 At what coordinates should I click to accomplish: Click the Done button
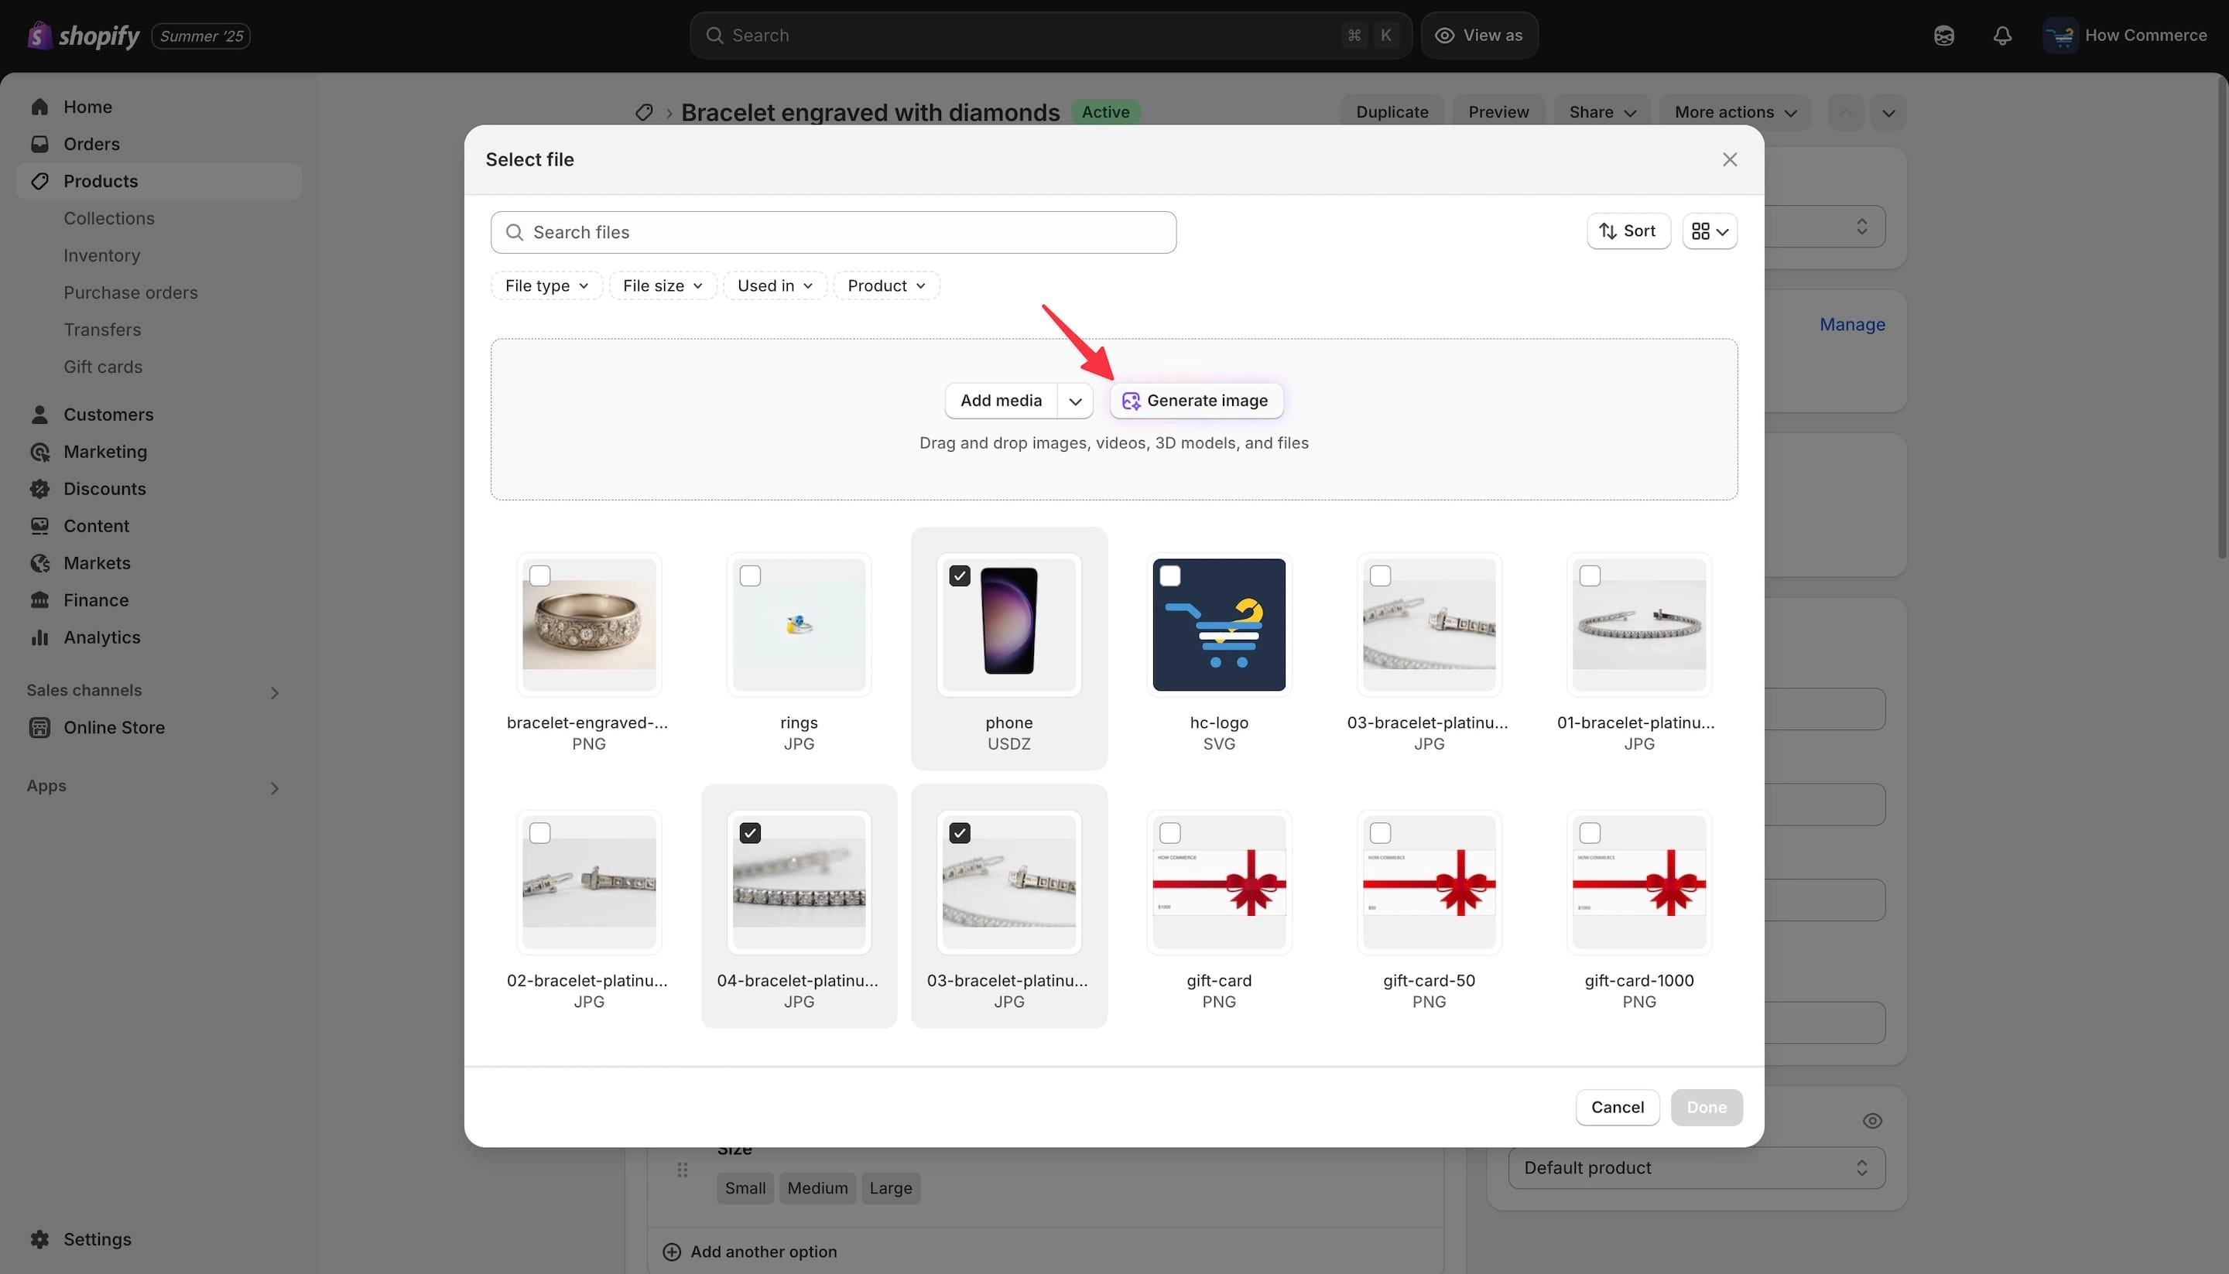[x=1707, y=1107]
